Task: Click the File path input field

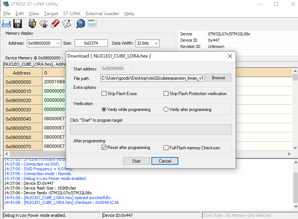Action: pos(153,78)
